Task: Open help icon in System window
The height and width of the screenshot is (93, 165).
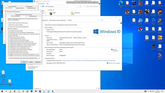Action: 121,23
